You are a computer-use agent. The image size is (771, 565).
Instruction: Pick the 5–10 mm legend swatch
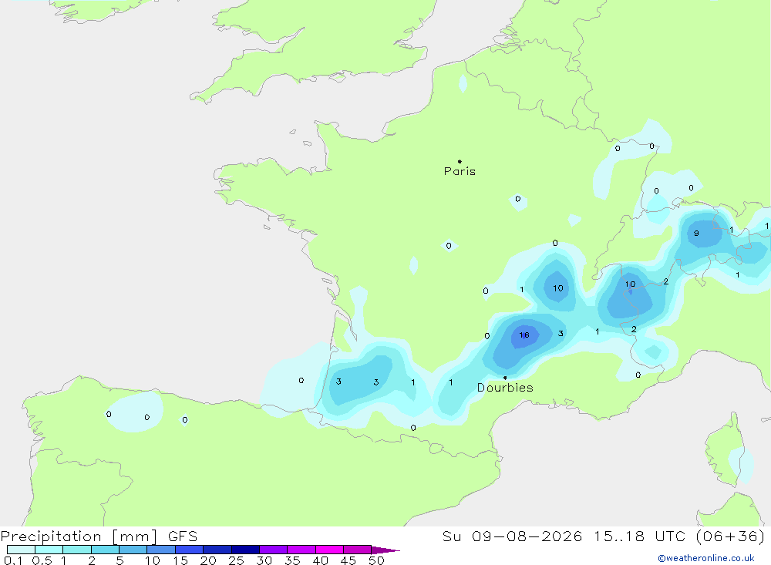(x=133, y=550)
